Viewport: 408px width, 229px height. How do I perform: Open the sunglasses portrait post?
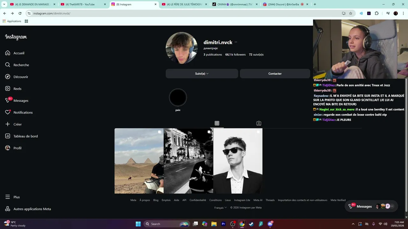pyautogui.click(x=238, y=161)
